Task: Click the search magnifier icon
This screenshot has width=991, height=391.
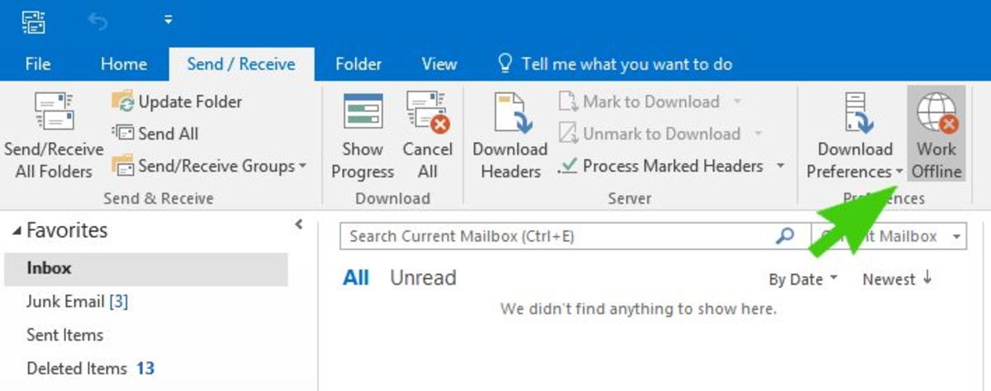Action: [x=785, y=237]
